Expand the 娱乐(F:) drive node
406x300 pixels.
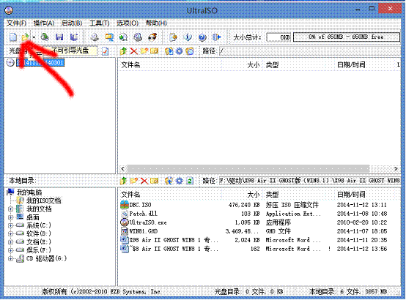pyautogui.click(x=10, y=250)
